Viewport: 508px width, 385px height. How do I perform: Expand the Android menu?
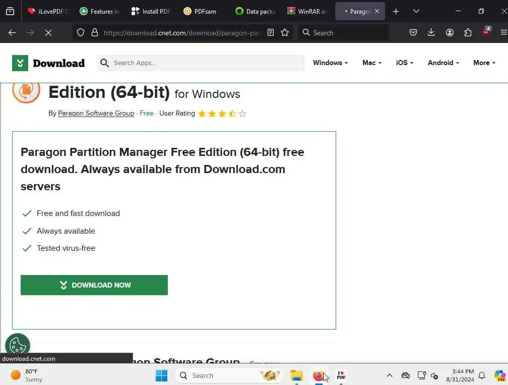coord(443,63)
